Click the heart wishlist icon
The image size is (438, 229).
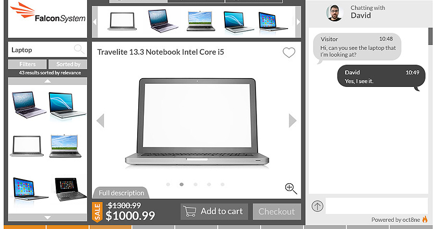click(289, 53)
